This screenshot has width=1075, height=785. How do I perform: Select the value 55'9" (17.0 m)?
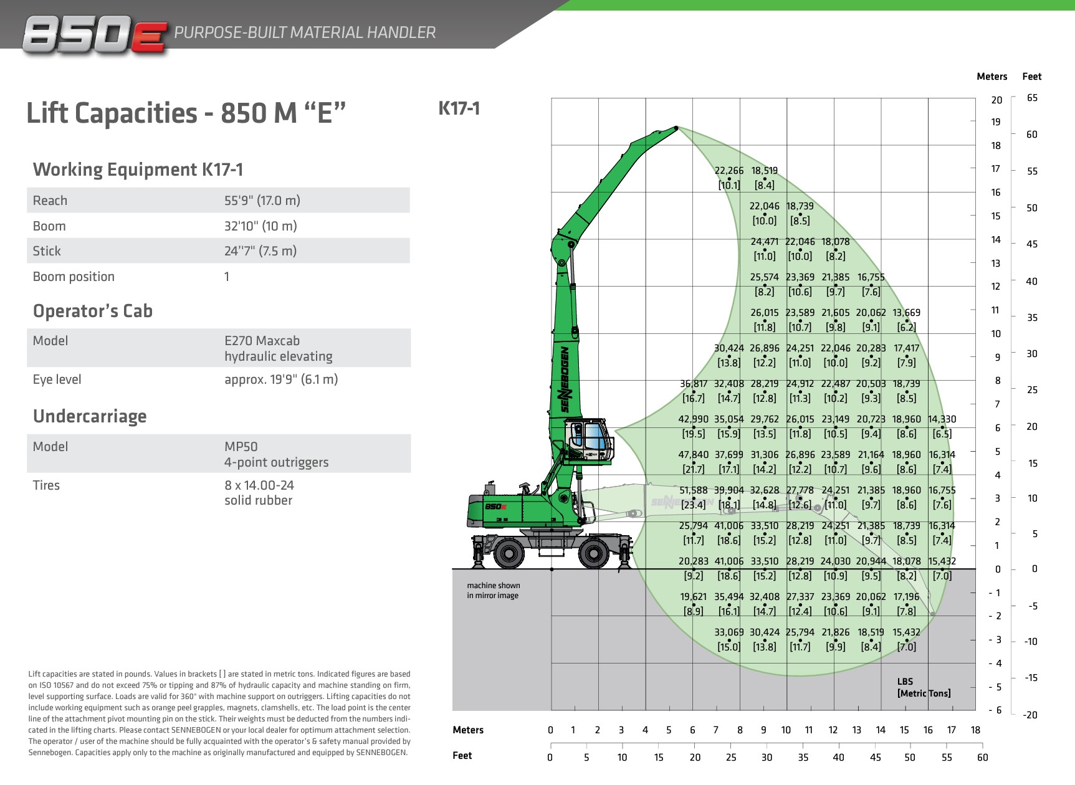[262, 201]
